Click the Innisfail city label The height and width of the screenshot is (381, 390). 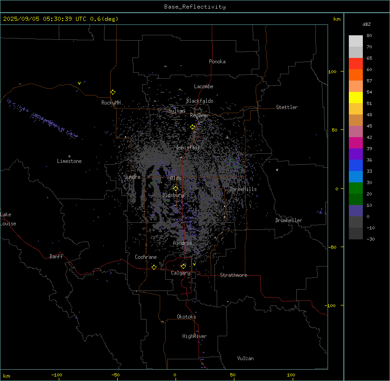click(x=188, y=148)
